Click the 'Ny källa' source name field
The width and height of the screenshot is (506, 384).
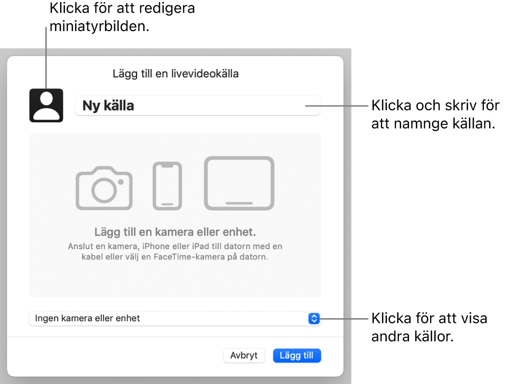tap(198, 105)
